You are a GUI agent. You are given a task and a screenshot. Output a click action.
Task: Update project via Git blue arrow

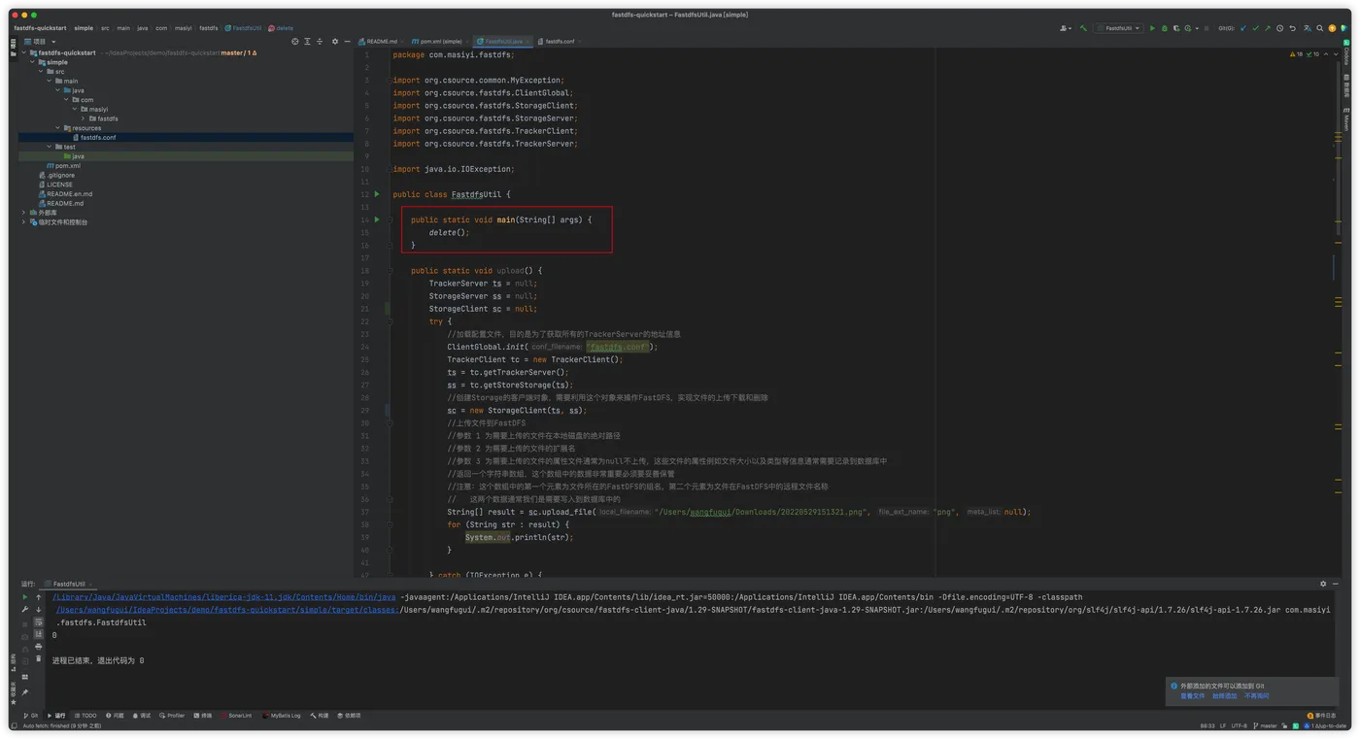coord(1243,28)
